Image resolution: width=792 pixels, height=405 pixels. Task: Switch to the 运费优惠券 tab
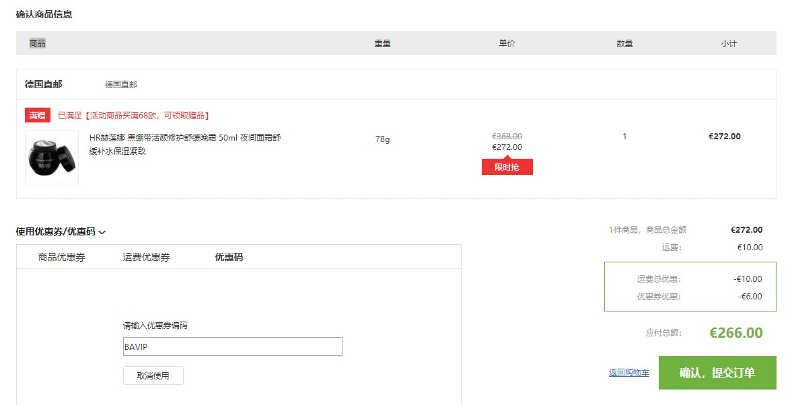[146, 257]
